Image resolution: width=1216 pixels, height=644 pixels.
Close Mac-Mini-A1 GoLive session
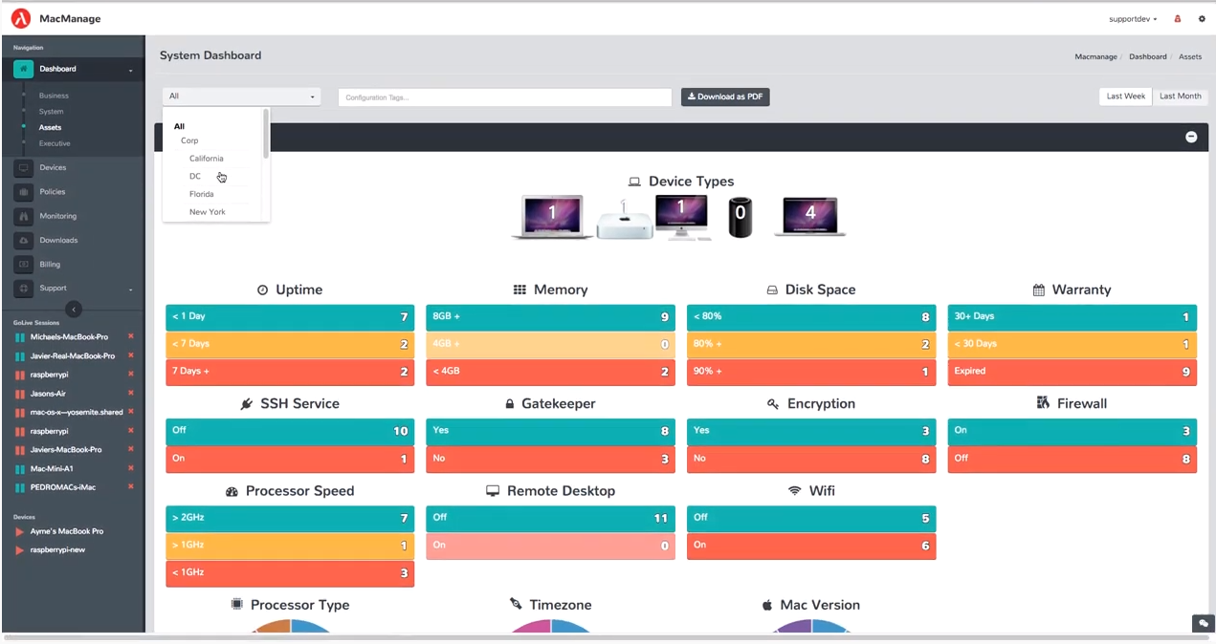coord(131,468)
